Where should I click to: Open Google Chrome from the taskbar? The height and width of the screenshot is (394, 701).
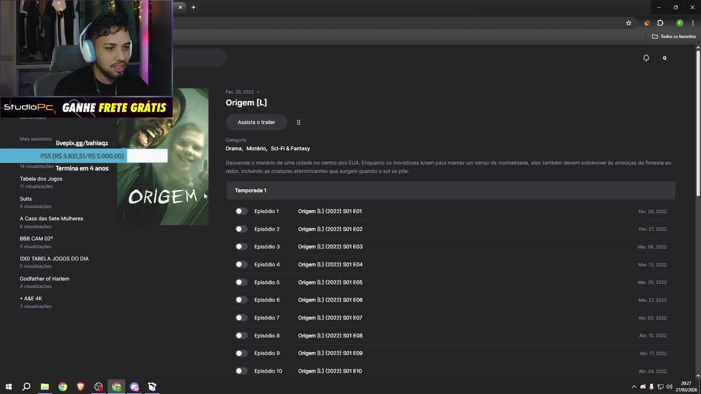(x=63, y=387)
